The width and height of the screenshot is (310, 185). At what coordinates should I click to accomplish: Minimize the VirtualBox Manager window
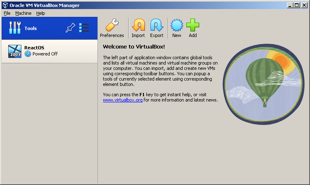[x=289, y=5]
